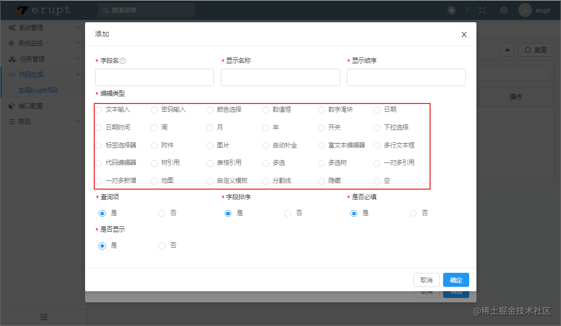
Task: Select 日期 edit type radio
Action: [x=377, y=110]
